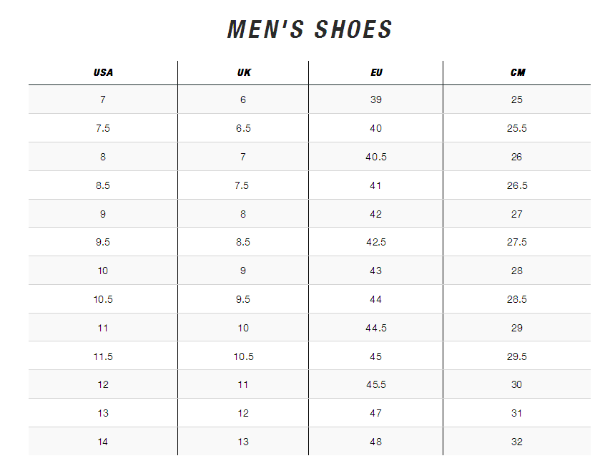Click the MEN'S SHOES title heading
Image resolution: width=615 pixels, height=476 pixels.
310,29
